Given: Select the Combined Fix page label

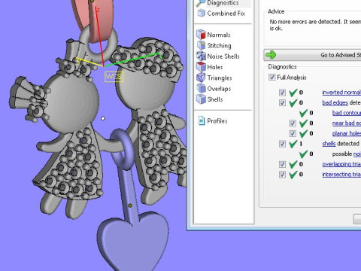Looking at the screenshot, I should click(226, 14).
